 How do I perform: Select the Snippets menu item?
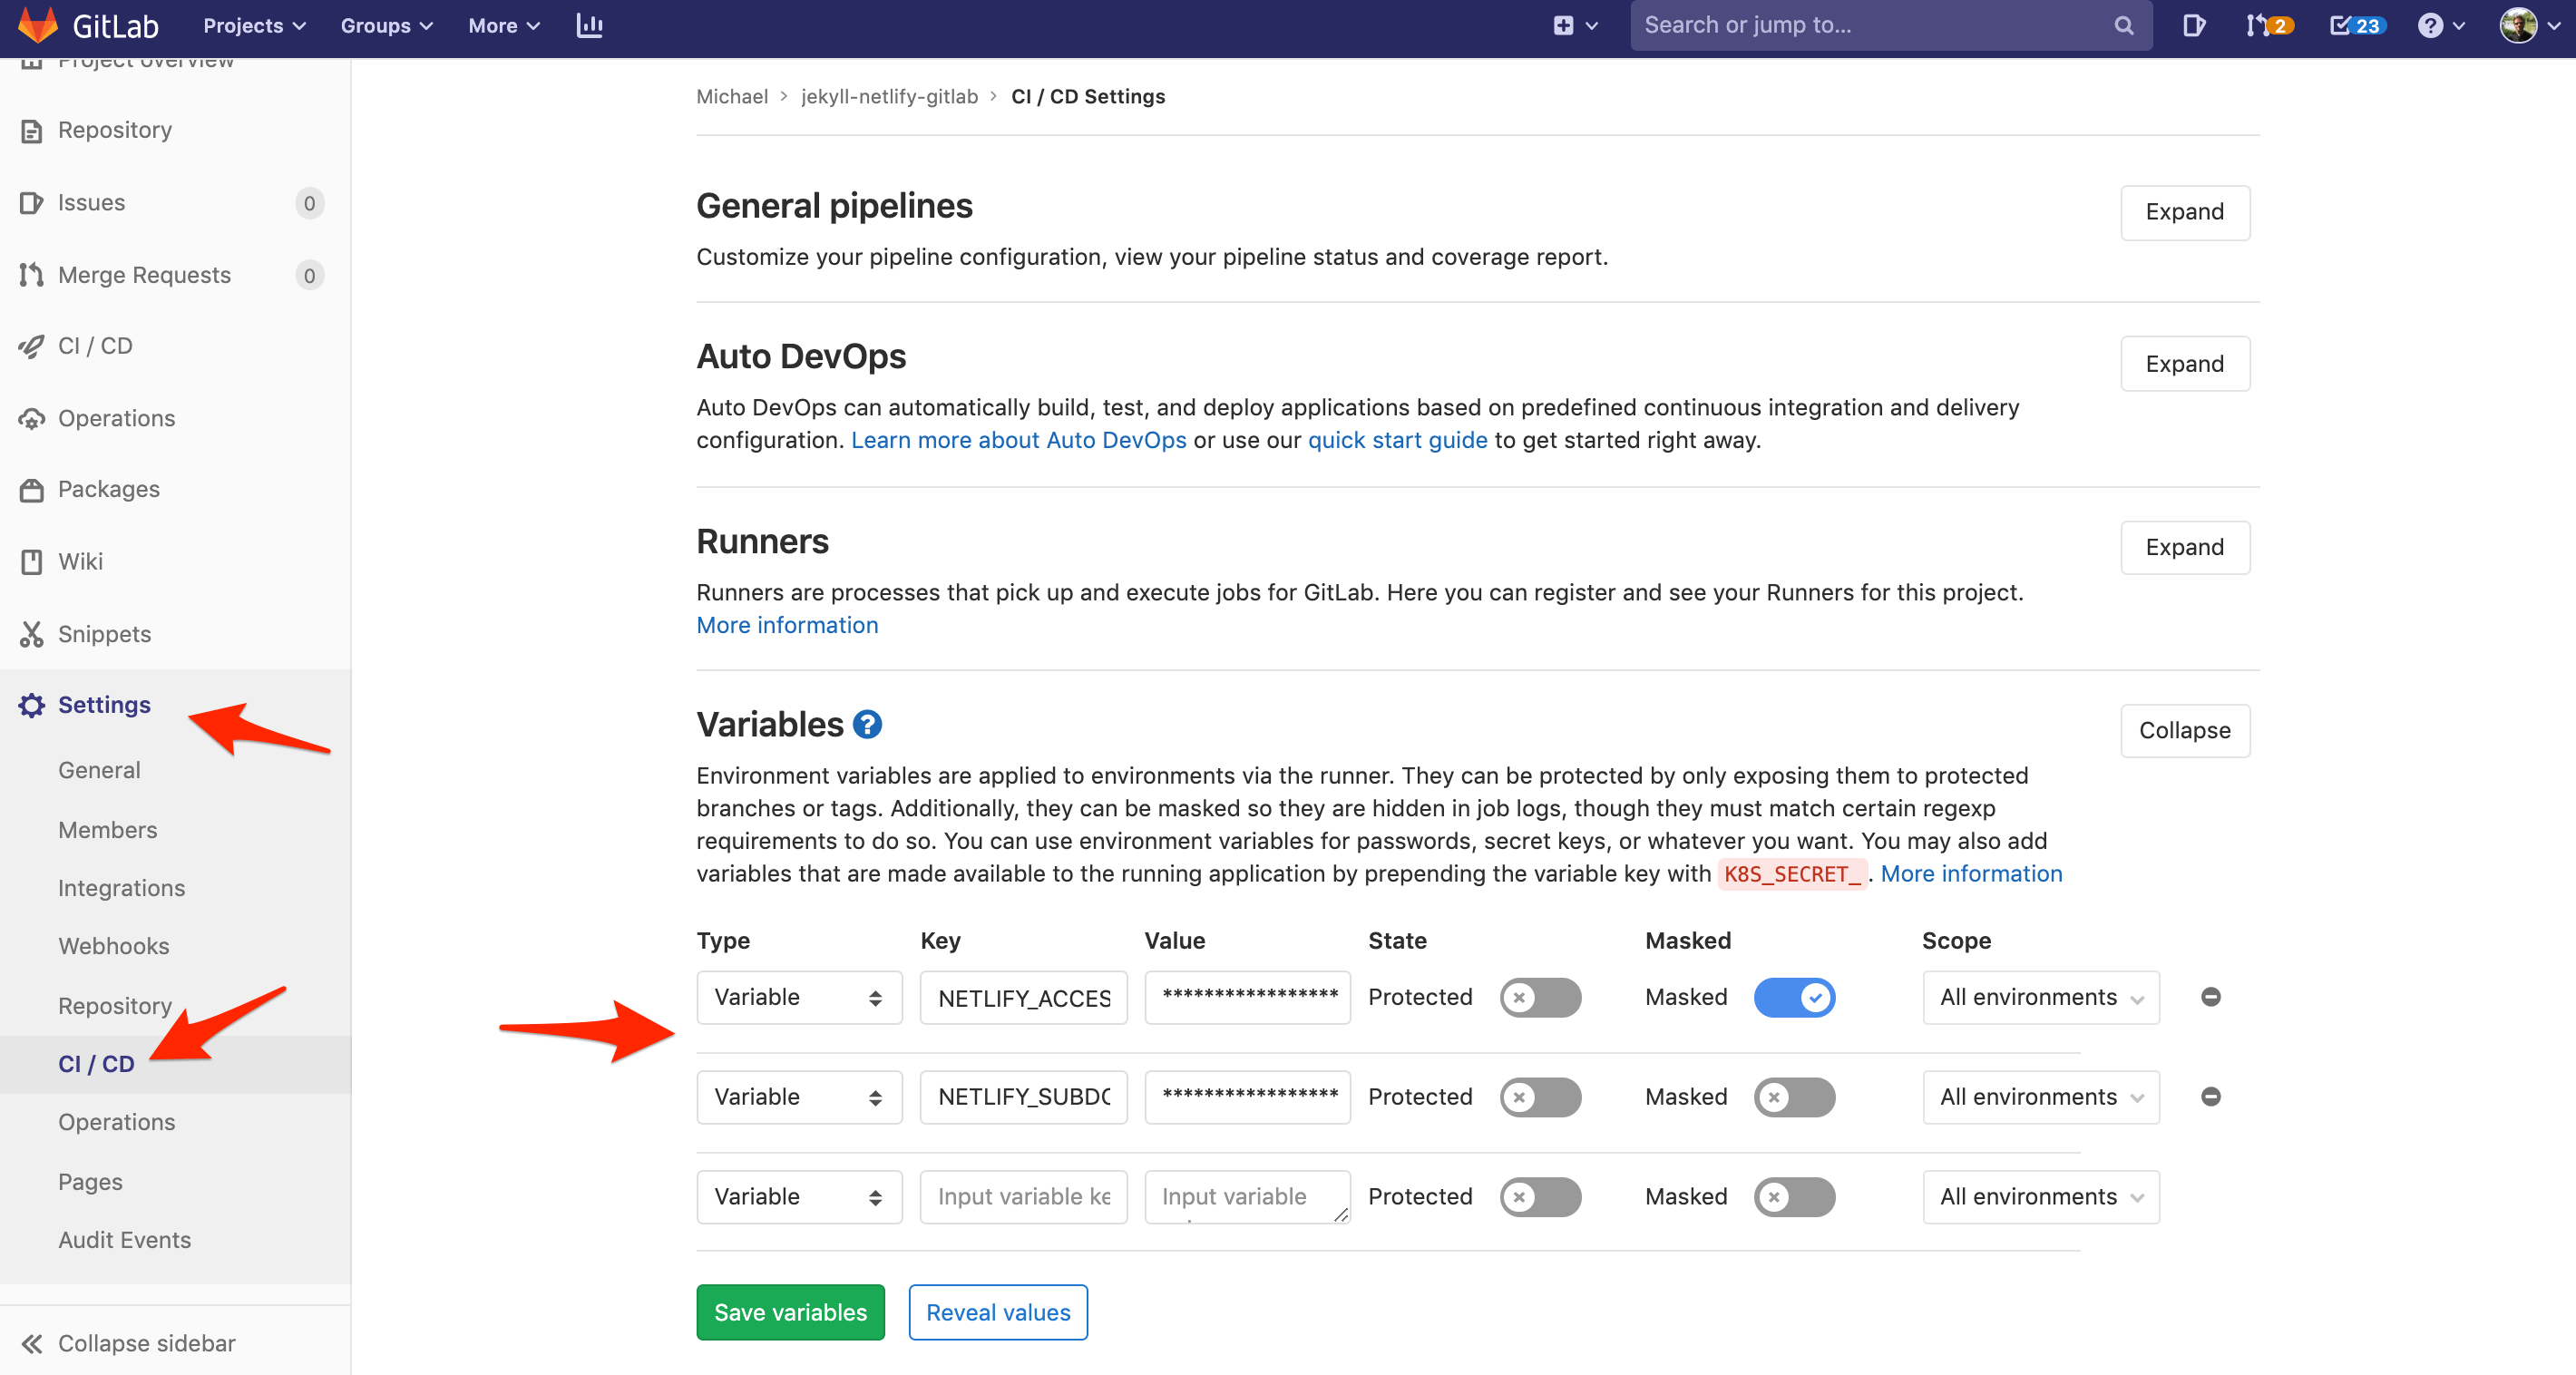tap(105, 632)
